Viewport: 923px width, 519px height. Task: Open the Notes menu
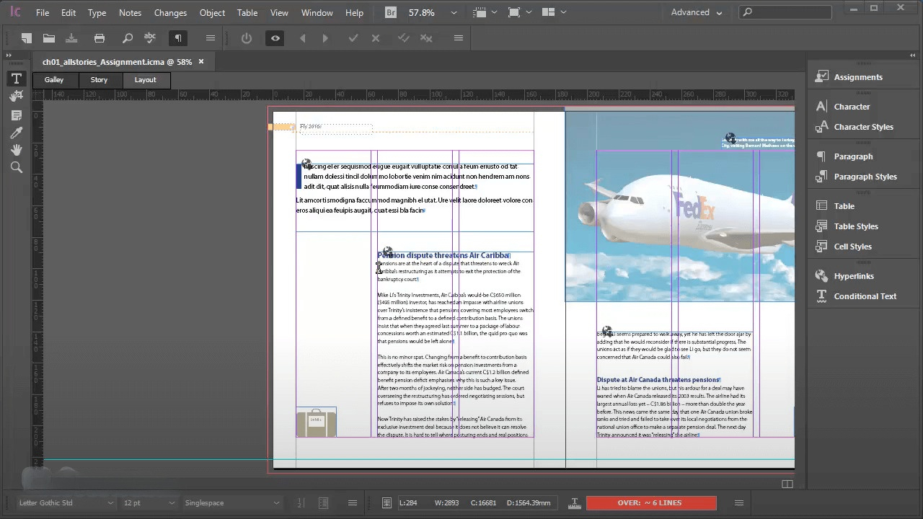click(x=130, y=13)
